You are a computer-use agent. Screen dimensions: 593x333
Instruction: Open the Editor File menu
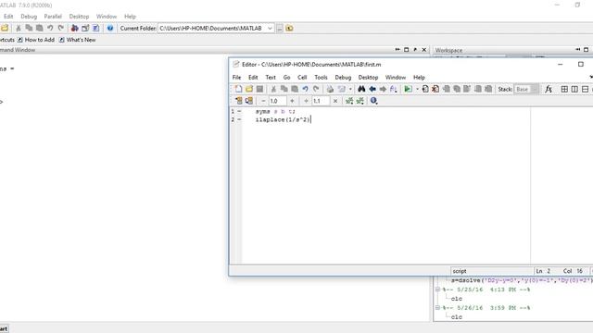point(236,78)
